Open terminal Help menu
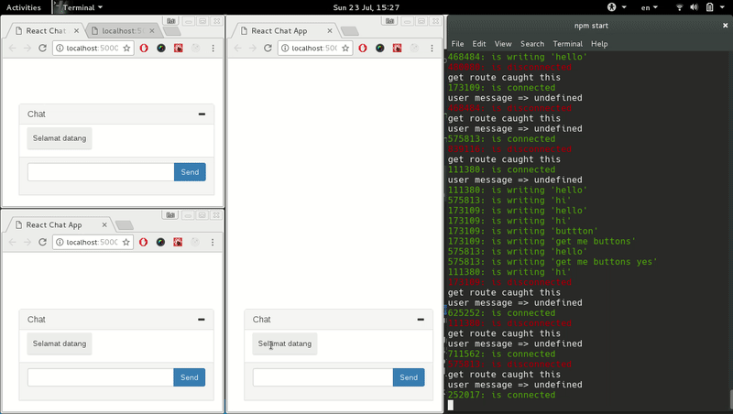 point(599,43)
